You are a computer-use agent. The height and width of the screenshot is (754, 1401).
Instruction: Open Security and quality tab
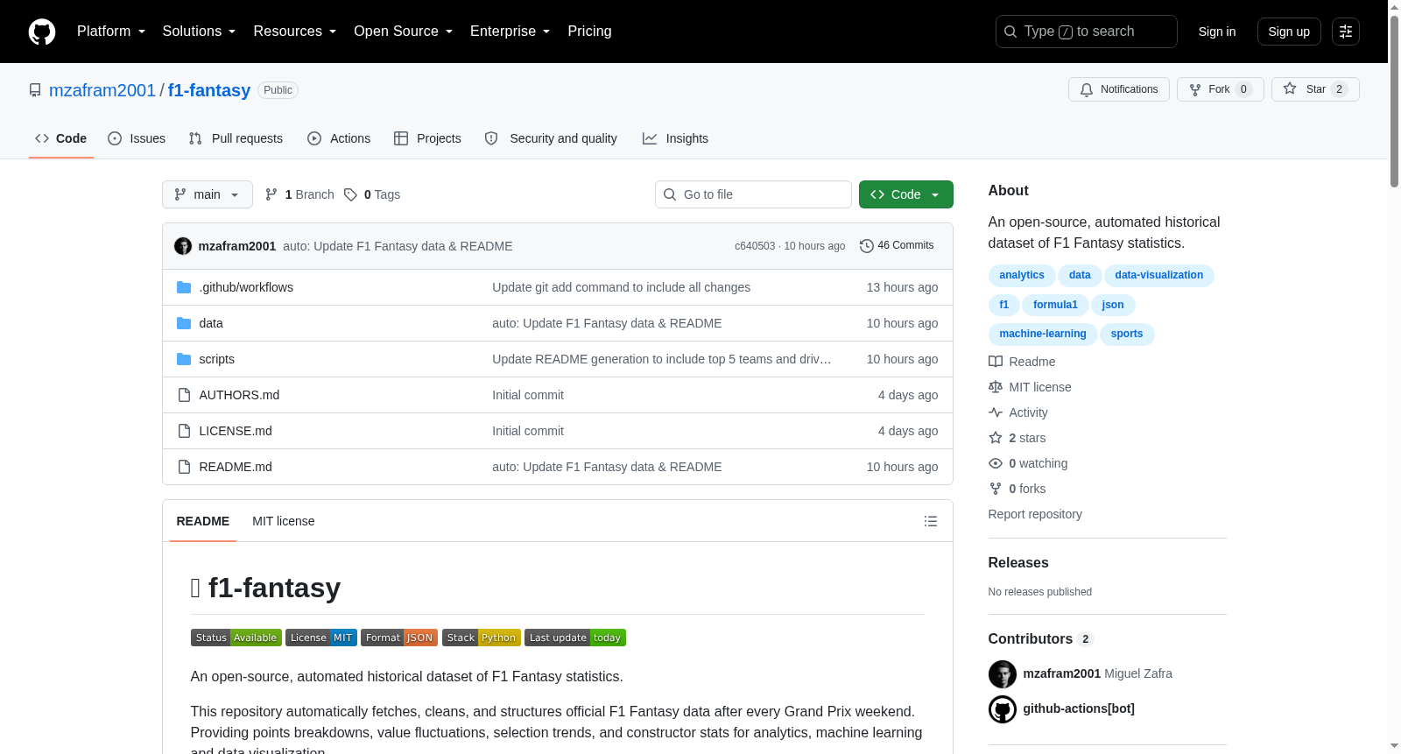[551, 138]
